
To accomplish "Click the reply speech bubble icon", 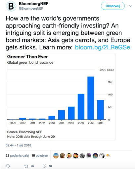I will 8,166.
